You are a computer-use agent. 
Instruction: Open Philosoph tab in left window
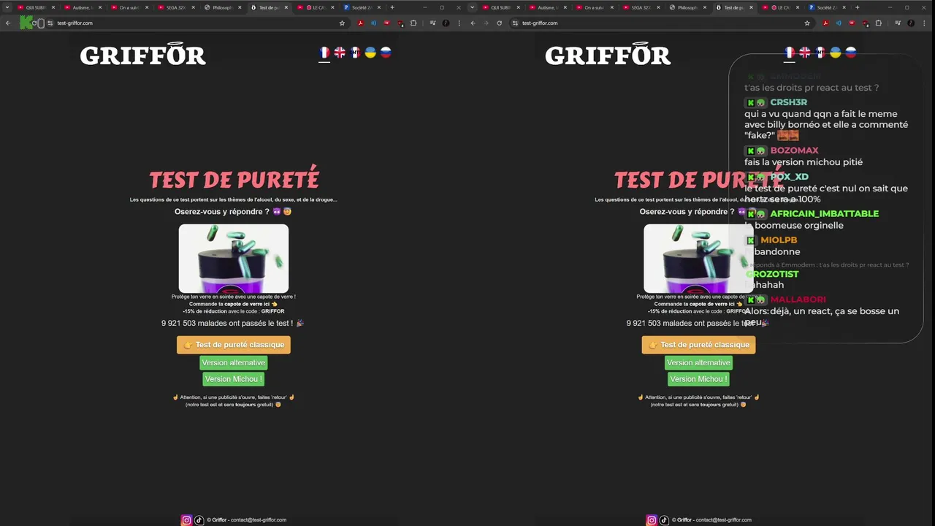coord(222,7)
